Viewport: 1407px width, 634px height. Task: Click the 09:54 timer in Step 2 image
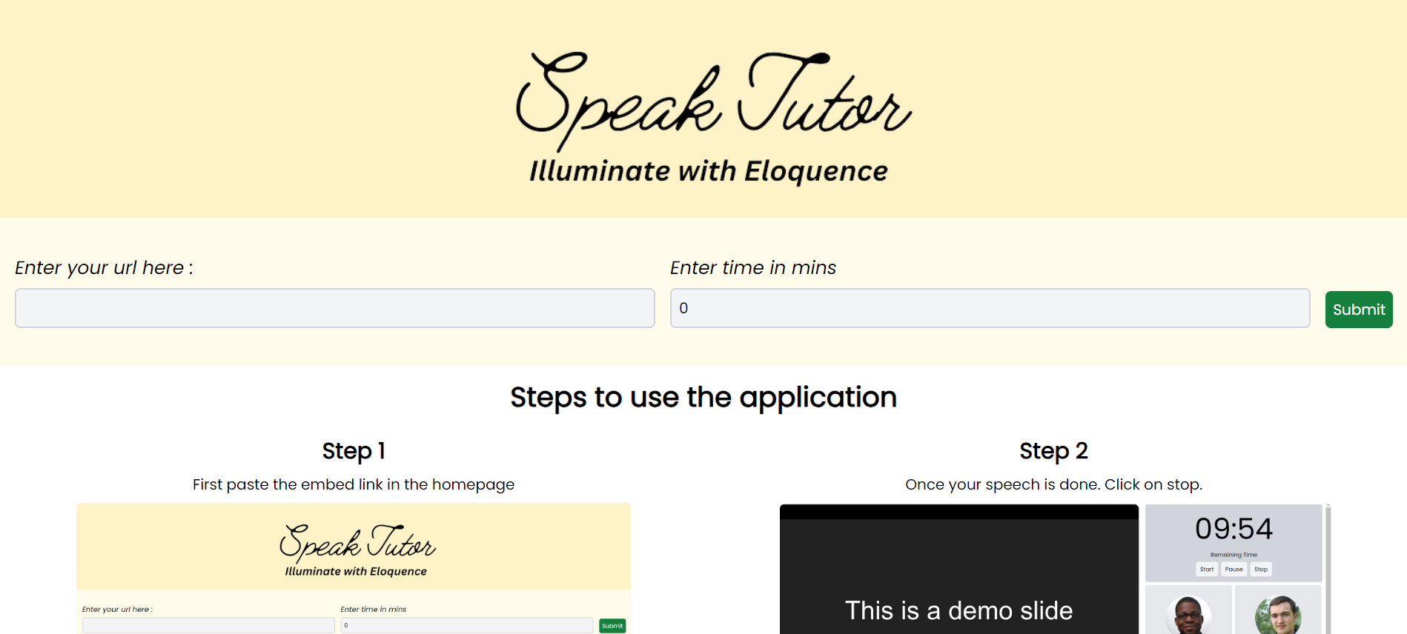1234,529
